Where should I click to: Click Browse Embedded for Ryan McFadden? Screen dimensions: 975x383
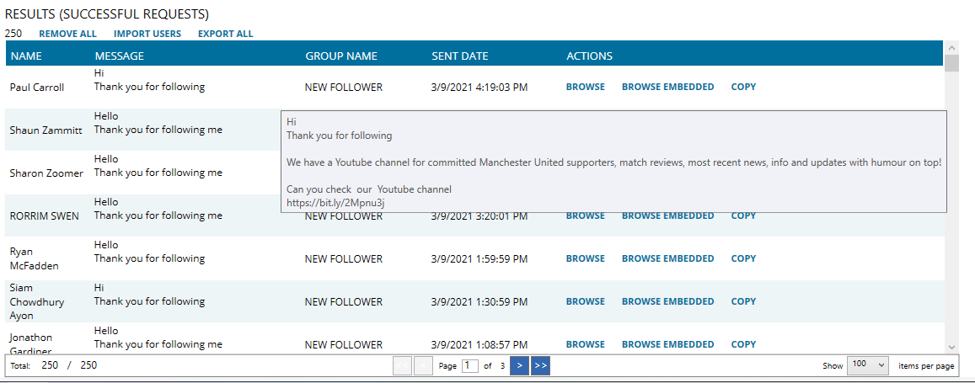click(x=667, y=258)
